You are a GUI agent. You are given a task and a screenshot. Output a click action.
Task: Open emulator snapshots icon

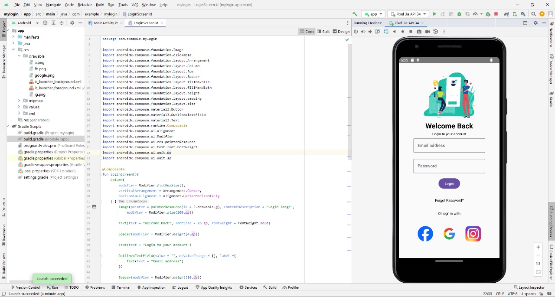click(x=435, y=31)
